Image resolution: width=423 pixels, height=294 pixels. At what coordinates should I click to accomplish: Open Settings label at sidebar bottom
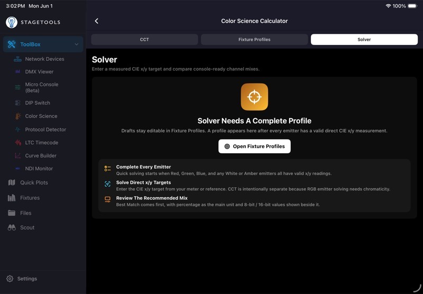(27, 279)
